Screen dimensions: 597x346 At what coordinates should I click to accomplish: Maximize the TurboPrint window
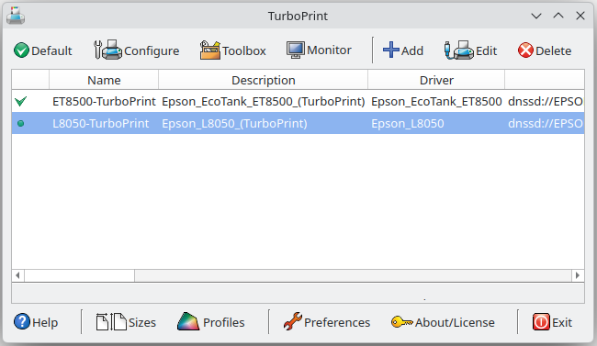(558, 16)
